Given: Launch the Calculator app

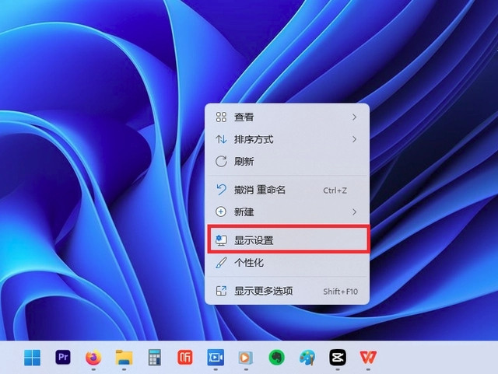Looking at the screenshot, I should point(155,358).
